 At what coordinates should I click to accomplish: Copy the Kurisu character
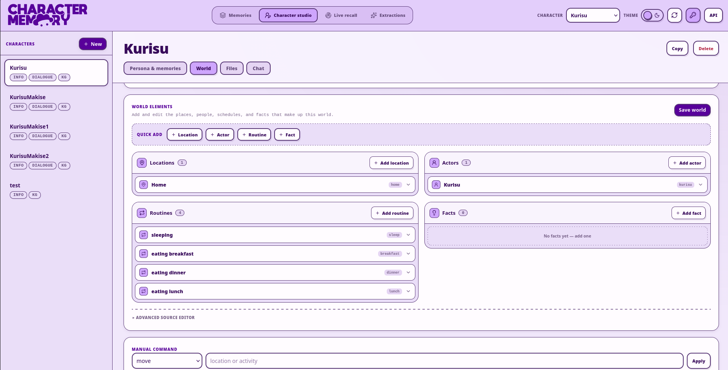677,49
